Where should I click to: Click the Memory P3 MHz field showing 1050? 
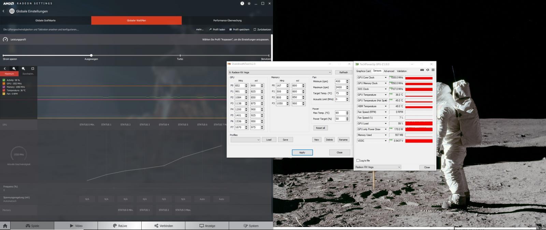coord(281,104)
